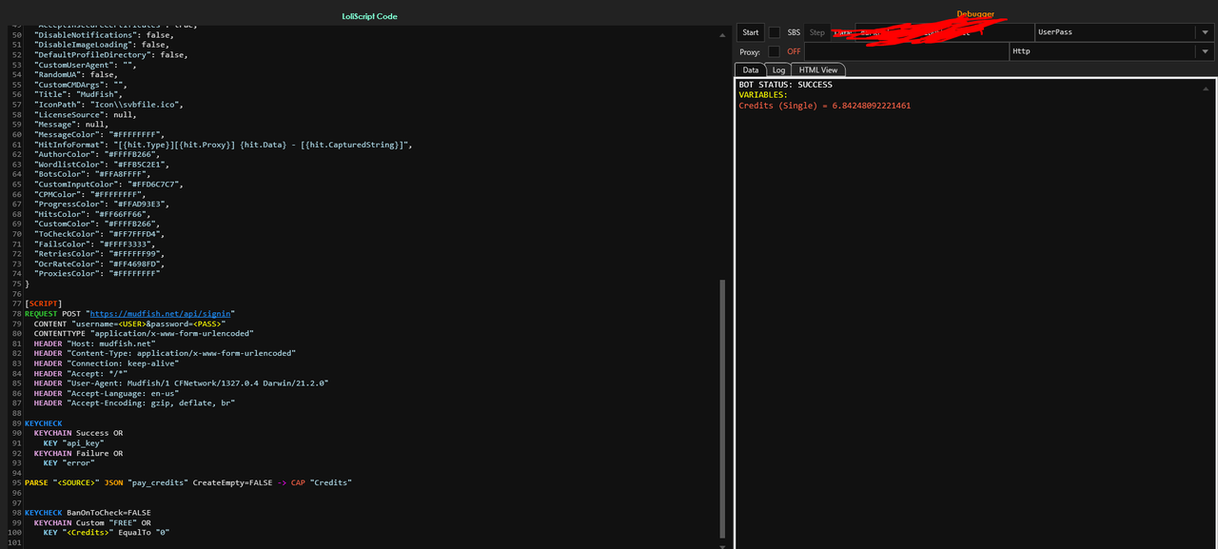Click the KEY "error" line
The width and height of the screenshot is (1218, 549).
pyautogui.click(x=69, y=463)
